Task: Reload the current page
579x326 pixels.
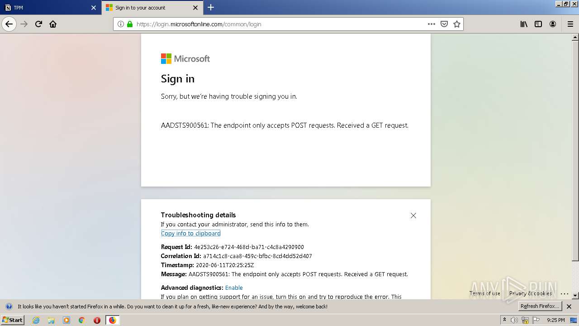Action: [39, 24]
